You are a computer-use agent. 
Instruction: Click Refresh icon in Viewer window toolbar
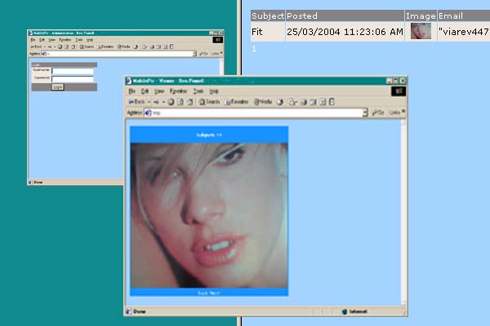click(x=180, y=102)
